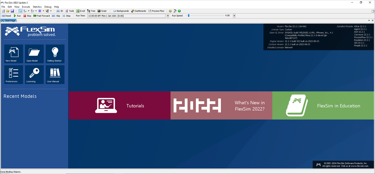Activate the create objects purple box tool
The image size is (375, 174).
(x=40, y=11)
